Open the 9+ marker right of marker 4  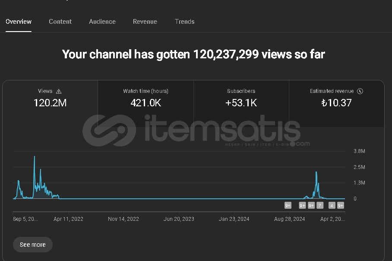(341, 205)
